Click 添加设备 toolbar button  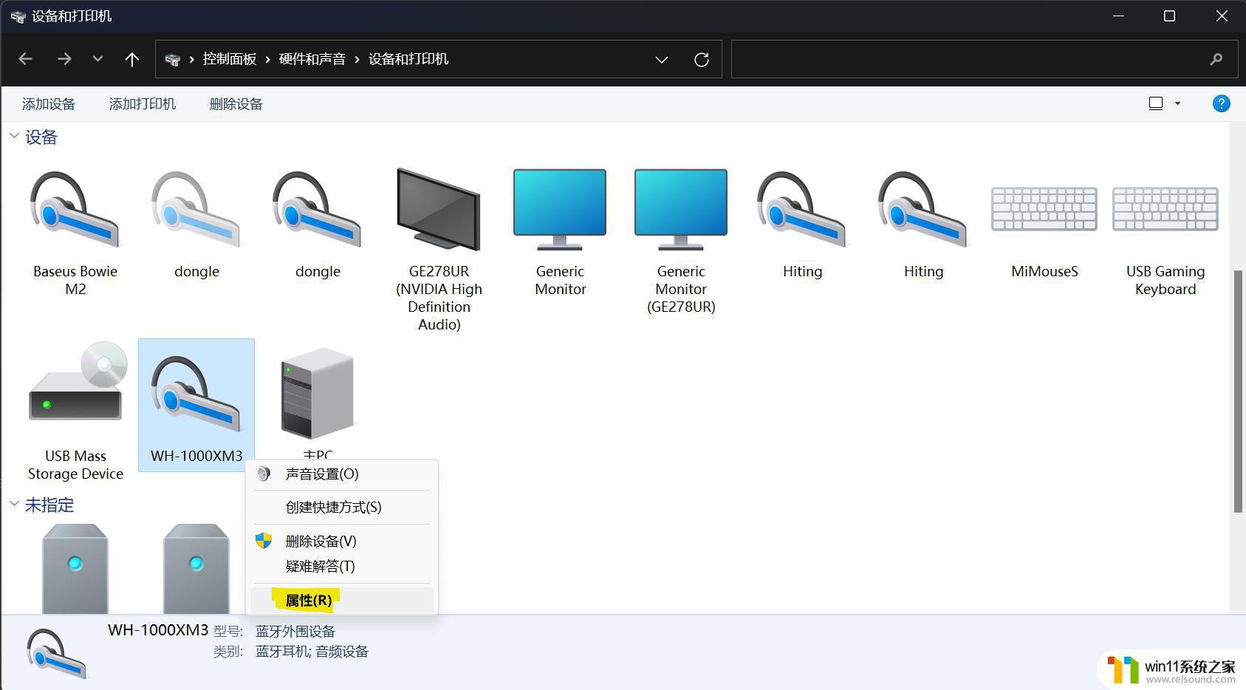(x=49, y=104)
